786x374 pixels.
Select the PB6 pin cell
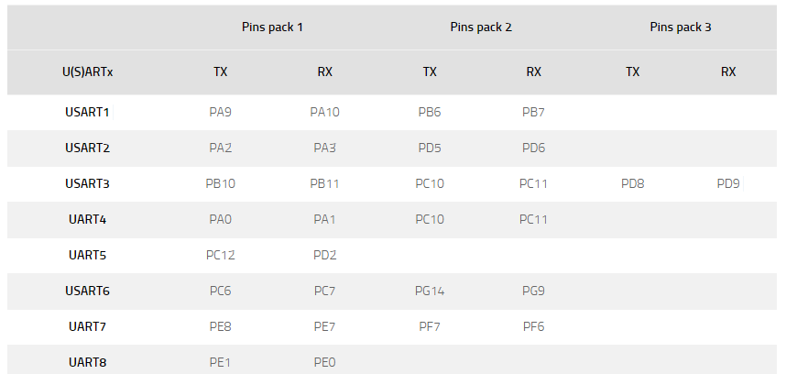[430, 113]
